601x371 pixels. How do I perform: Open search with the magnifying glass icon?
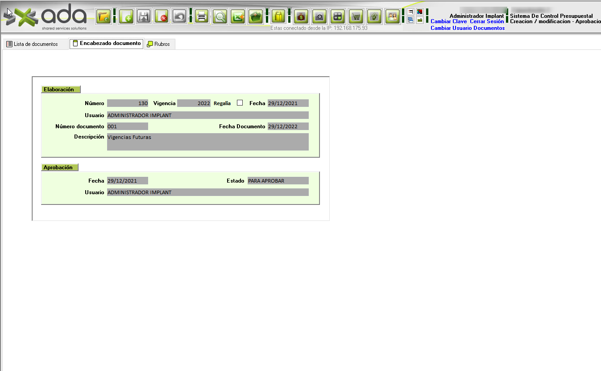(220, 17)
